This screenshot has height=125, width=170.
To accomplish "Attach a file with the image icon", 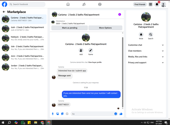I will (57, 114).
